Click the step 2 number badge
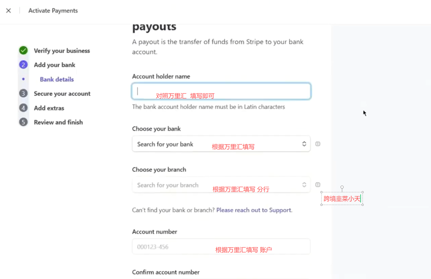 (x=23, y=65)
